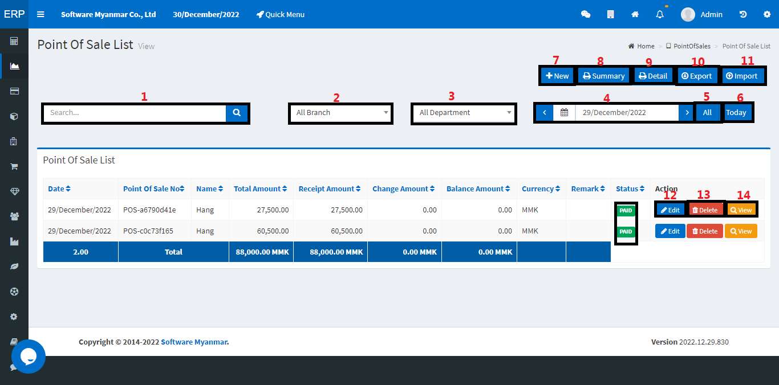This screenshot has width=779, height=385.
Task: Focus the Search input field
Action: [135, 113]
